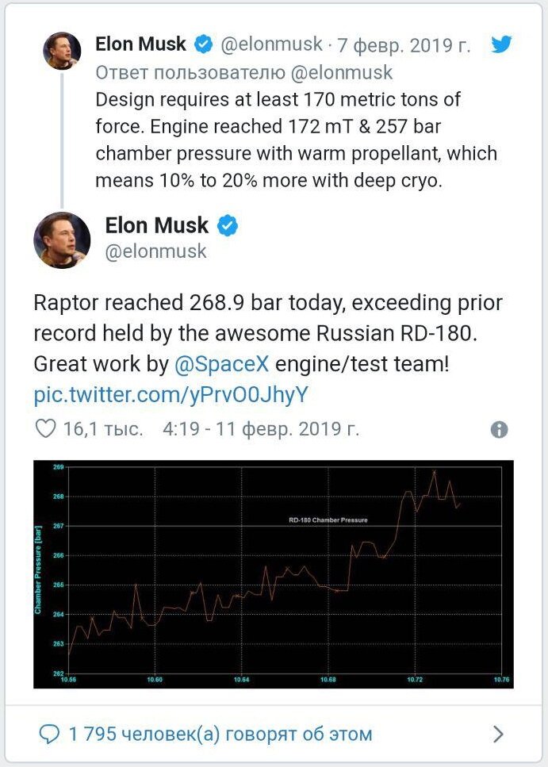The image size is (548, 767).
Task: Open "1 795 человек(а) говорят об этом"
Action: (x=220, y=734)
